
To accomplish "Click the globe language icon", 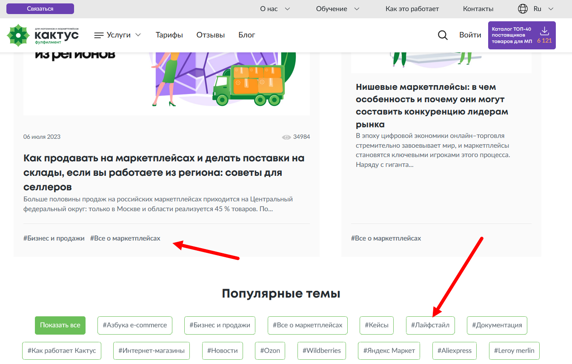I will [523, 9].
